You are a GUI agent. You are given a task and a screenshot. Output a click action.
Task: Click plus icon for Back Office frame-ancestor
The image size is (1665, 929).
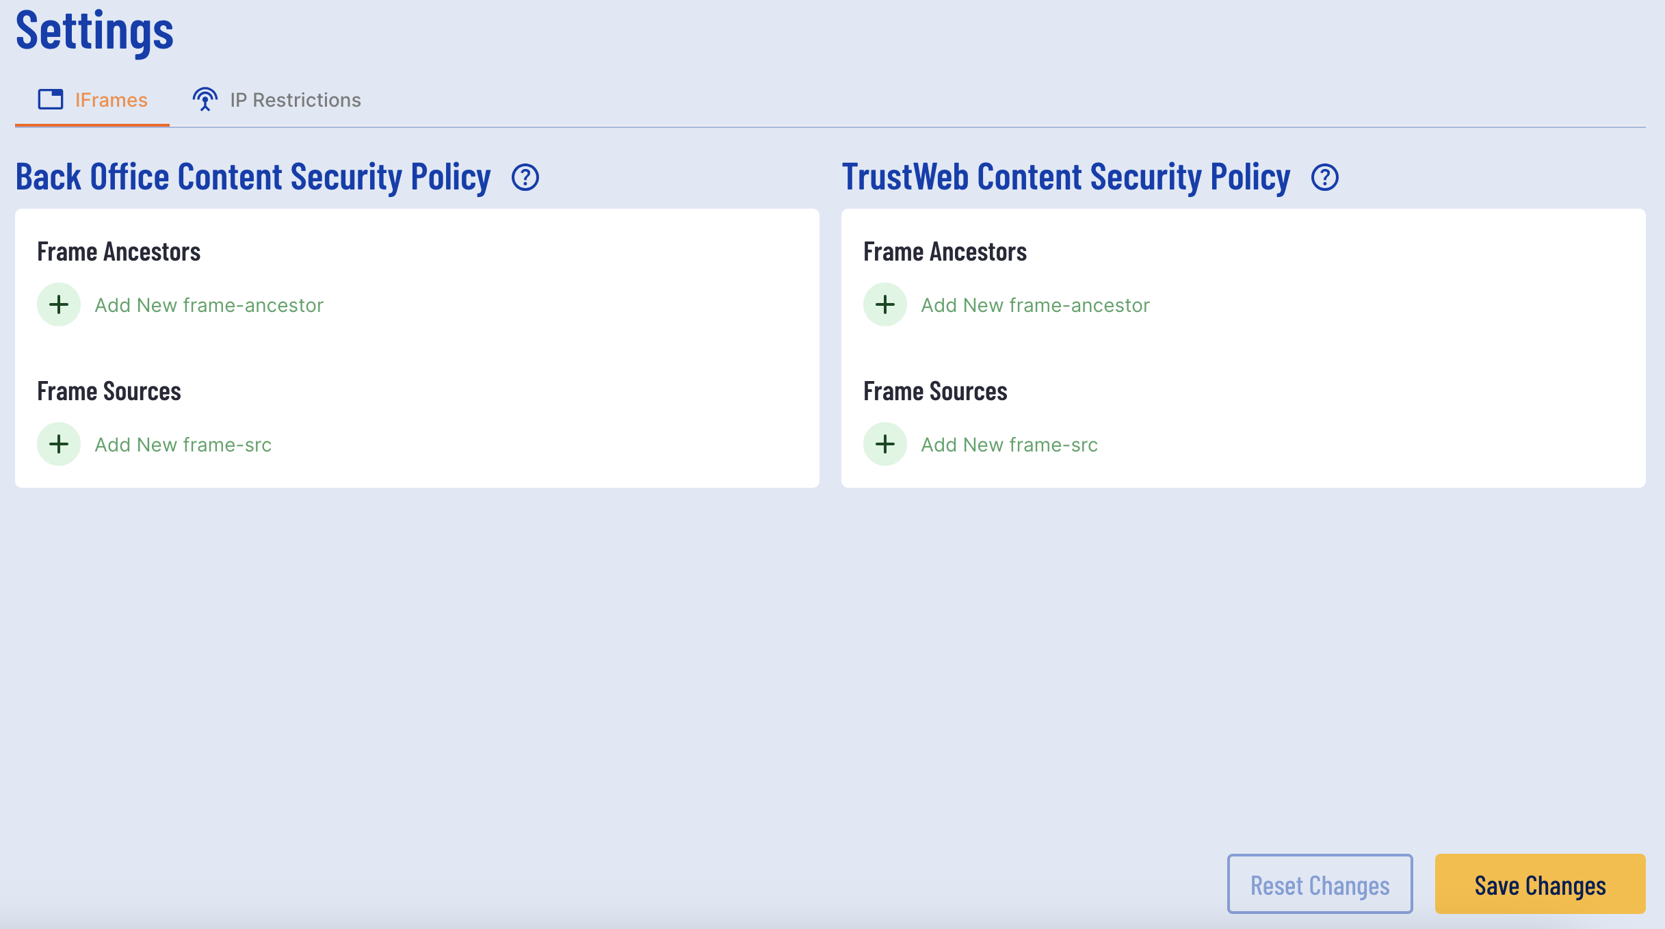(x=59, y=304)
